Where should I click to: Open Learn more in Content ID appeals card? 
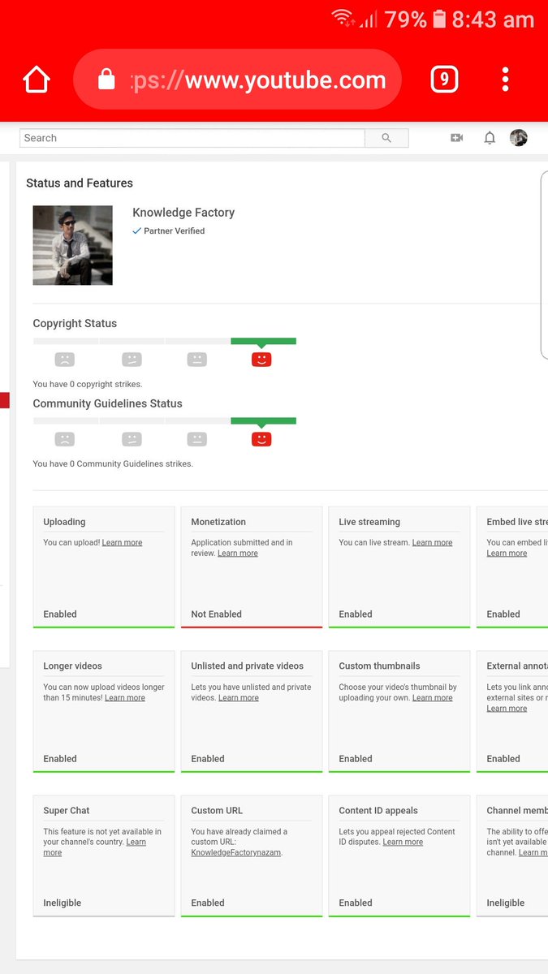(403, 843)
